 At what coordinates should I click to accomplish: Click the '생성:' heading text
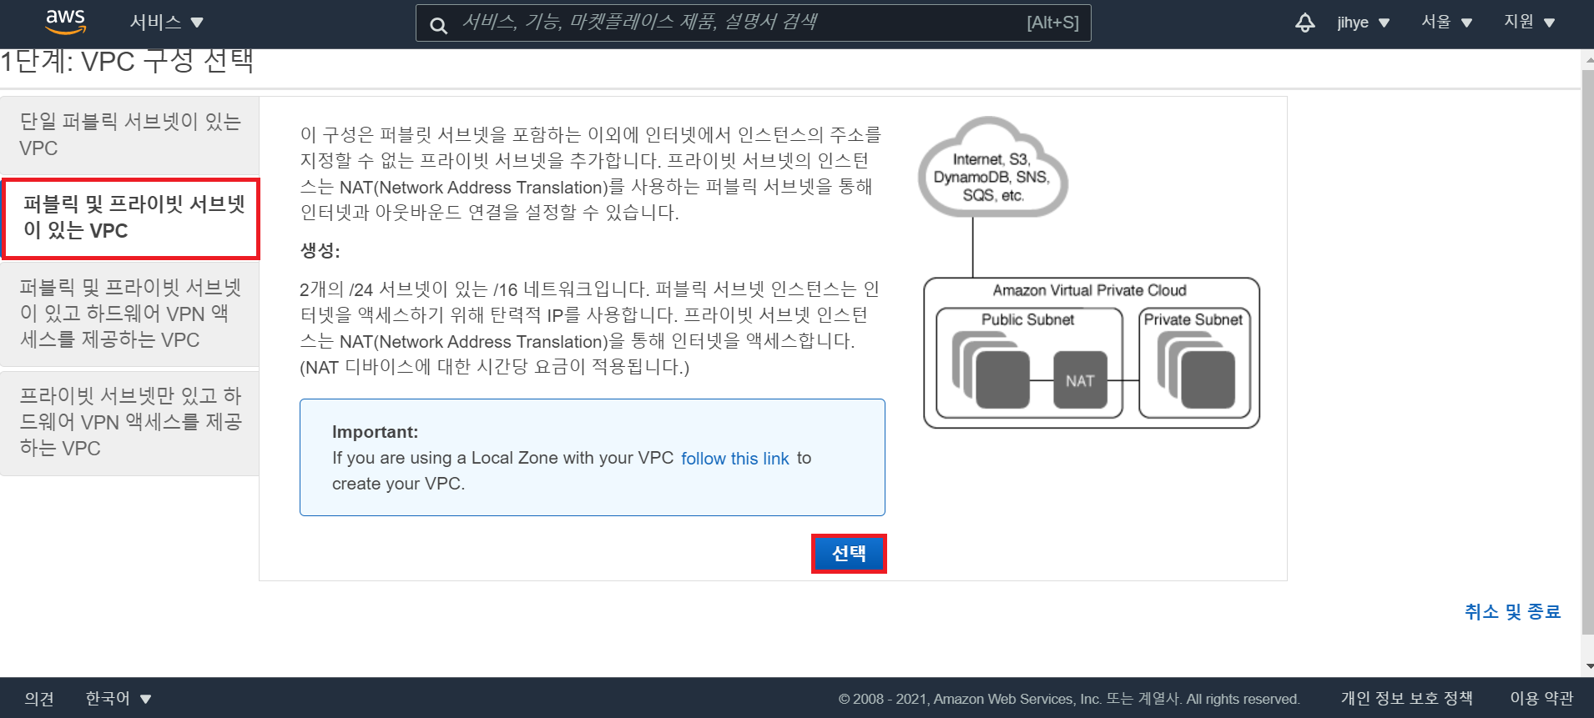click(320, 250)
